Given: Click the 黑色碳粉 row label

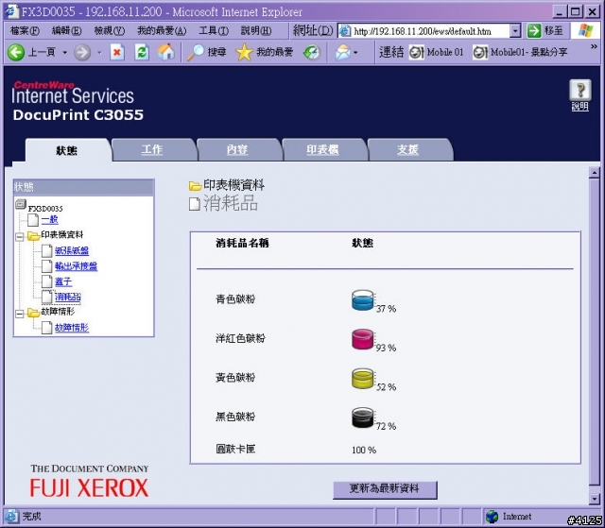Looking at the screenshot, I should pos(235,417).
